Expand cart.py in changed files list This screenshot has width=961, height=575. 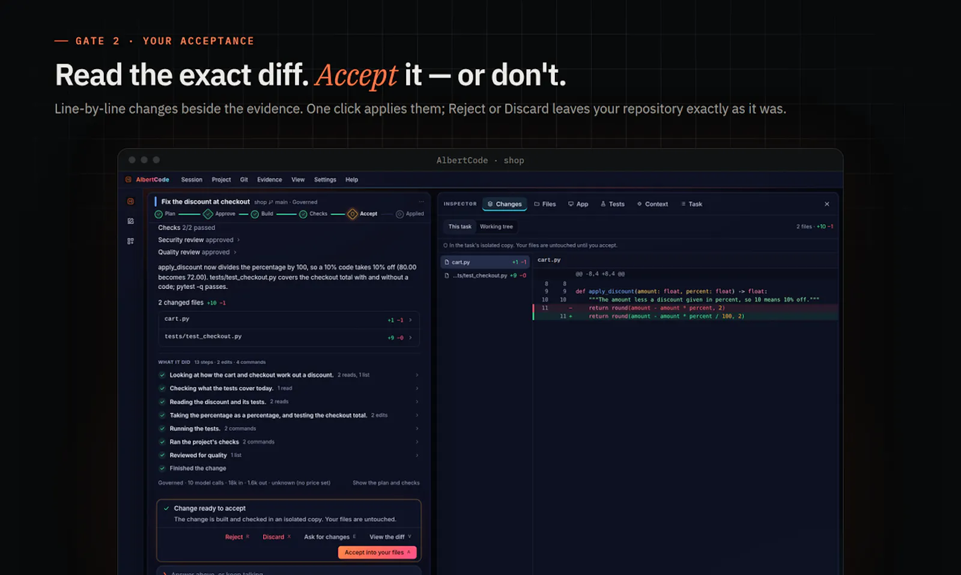coord(288,320)
